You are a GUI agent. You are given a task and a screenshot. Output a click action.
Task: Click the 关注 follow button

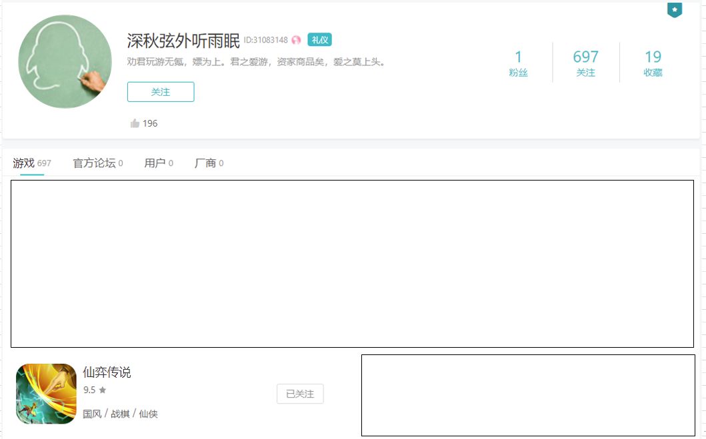pyautogui.click(x=161, y=92)
